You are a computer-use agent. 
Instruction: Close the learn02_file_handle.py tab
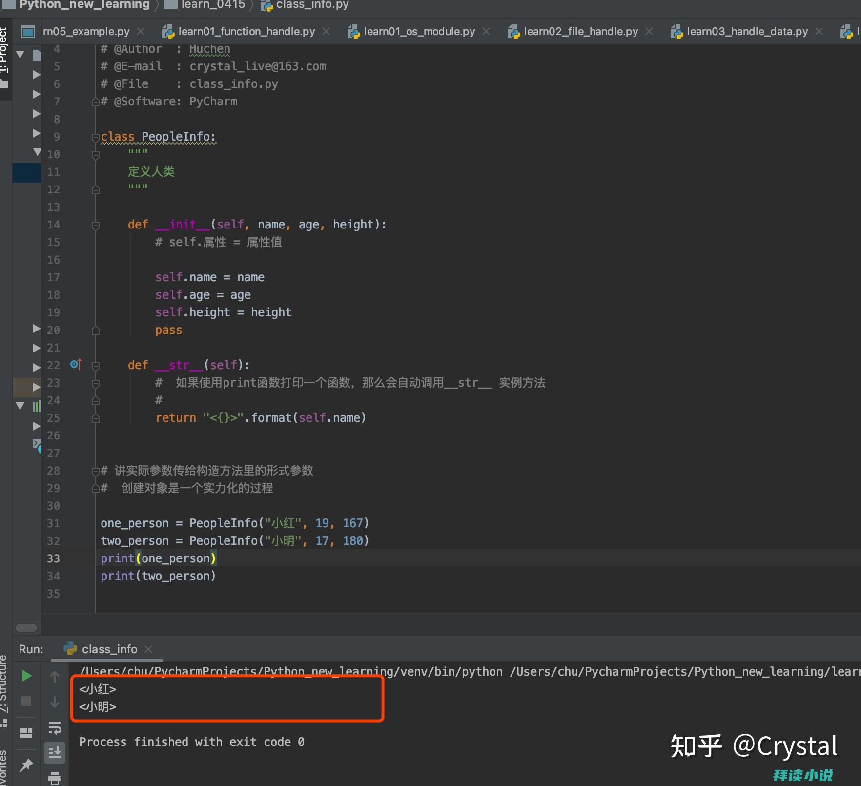(x=649, y=32)
